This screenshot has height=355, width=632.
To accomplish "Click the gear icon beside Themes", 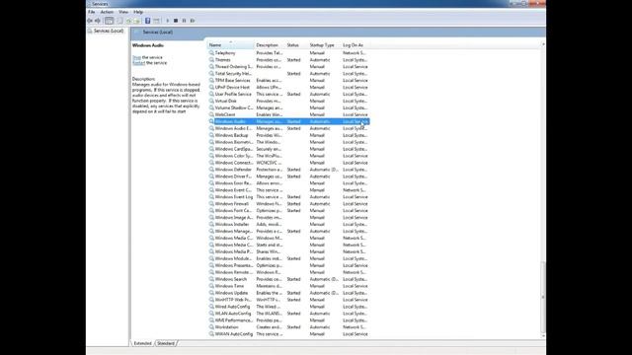I will pyautogui.click(x=211, y=59).
